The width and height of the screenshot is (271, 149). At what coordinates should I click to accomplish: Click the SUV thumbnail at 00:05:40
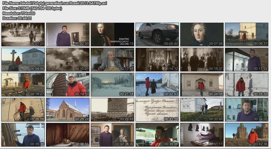[x=157, y=35]
